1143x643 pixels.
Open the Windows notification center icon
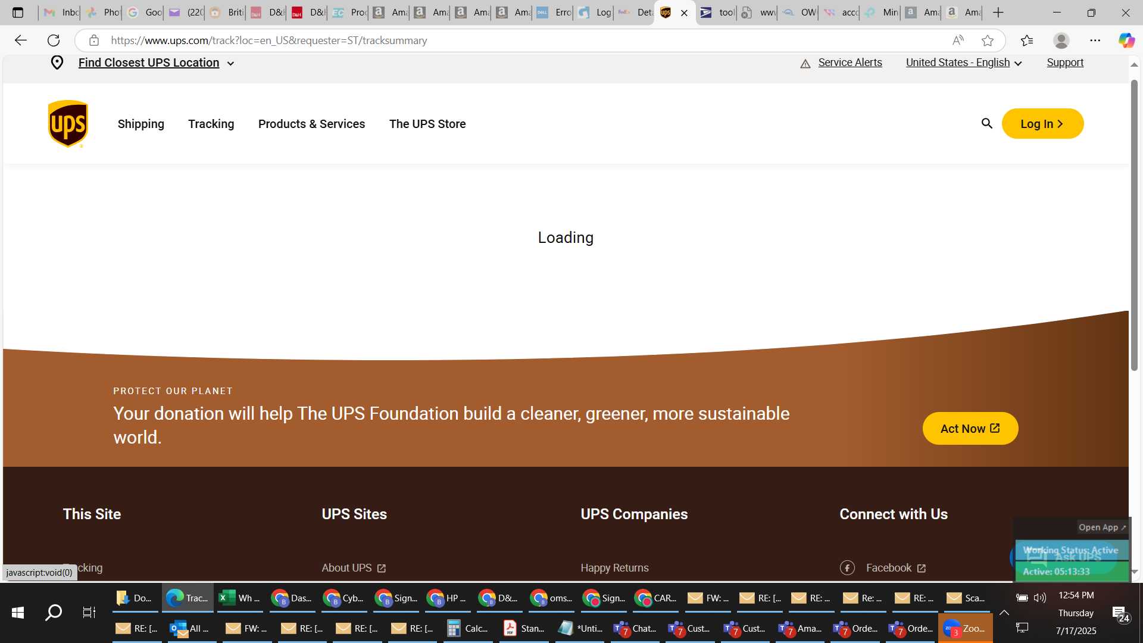(1120, 613)
